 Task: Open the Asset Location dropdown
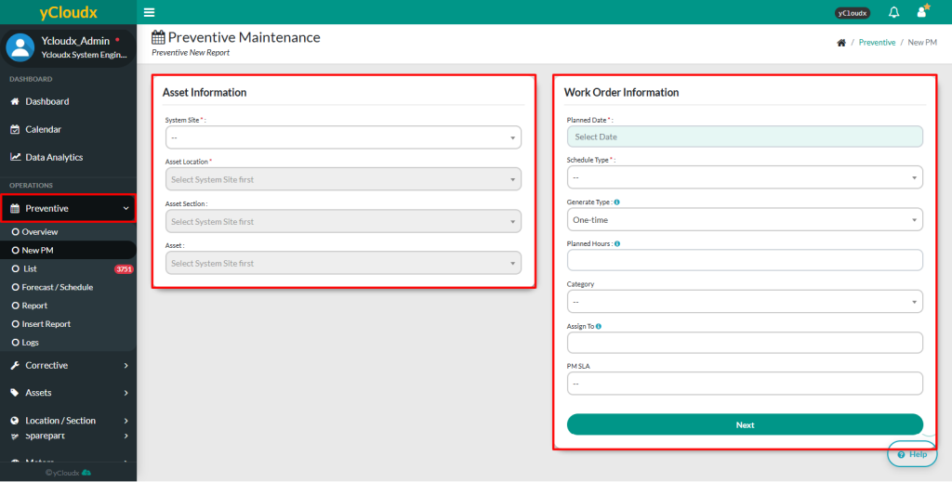point(343,179)
